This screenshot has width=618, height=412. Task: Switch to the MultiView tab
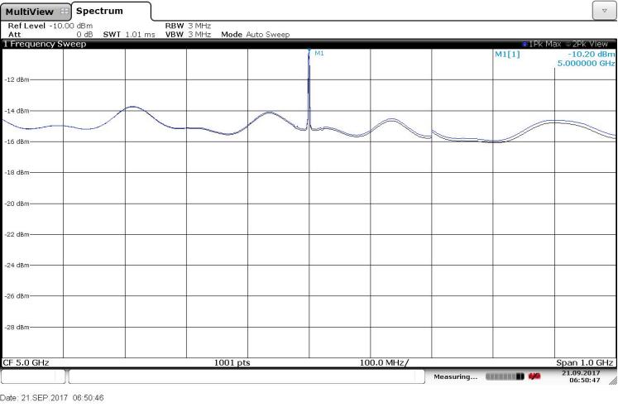[36, 12]
